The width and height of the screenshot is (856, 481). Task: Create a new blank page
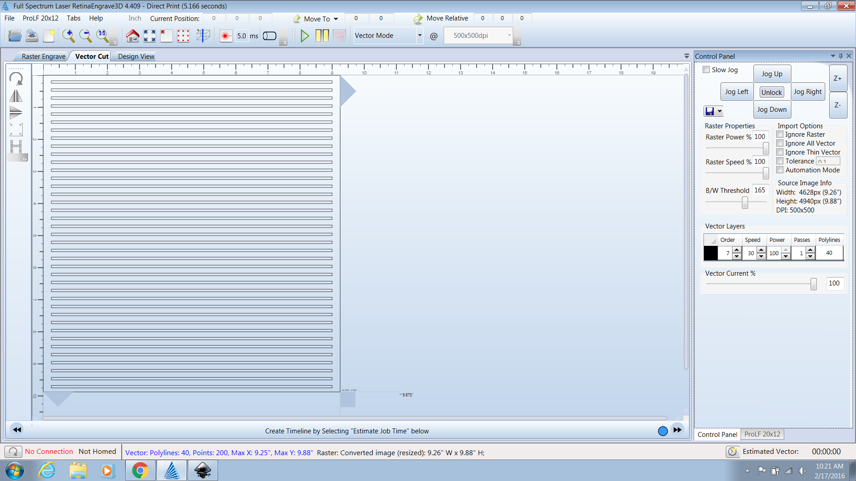(x=49, y=36)
